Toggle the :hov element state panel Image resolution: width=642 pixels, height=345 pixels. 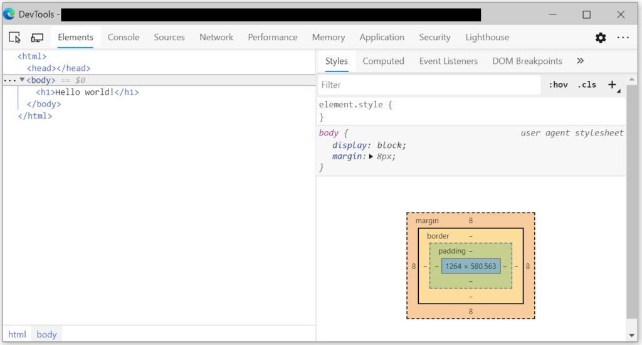coord(558,85)
